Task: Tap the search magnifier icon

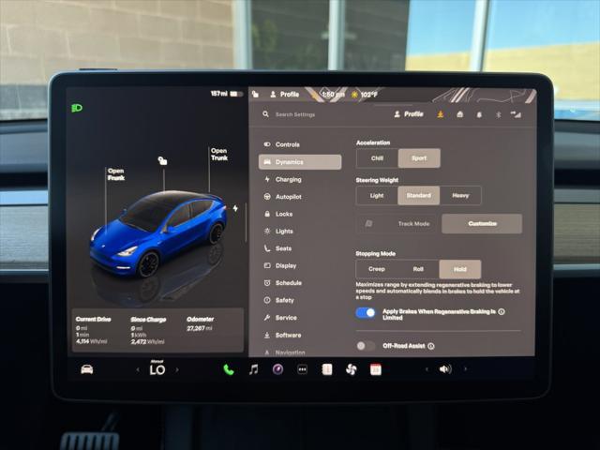Action: 265,114
